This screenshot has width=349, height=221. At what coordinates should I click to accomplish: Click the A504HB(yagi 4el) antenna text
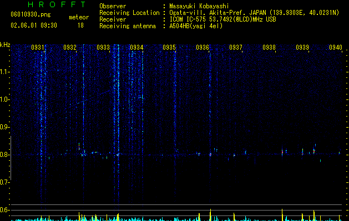(x=196, y=26)
